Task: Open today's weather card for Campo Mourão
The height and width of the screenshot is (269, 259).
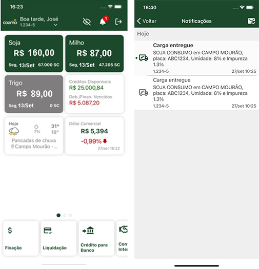Action: tap(34, 136)
